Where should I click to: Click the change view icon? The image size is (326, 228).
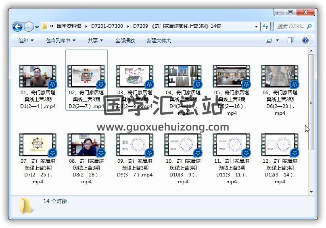pyautogui.click(x=269, y=41)
